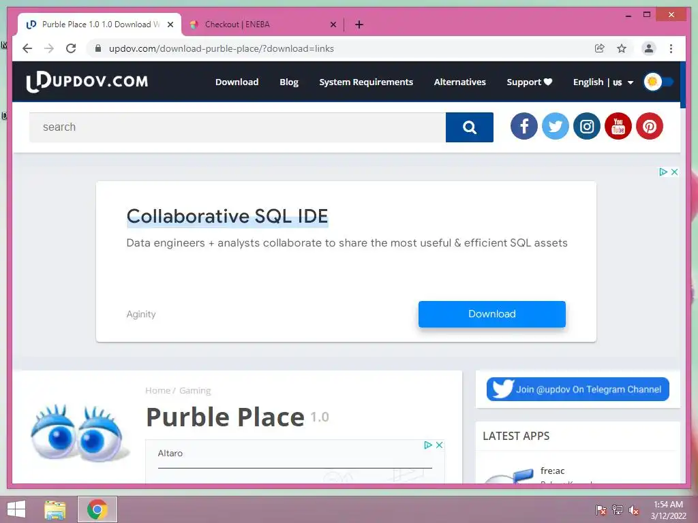This screenshot has width=698, height=523.
Task: Click the page vertical scrollbar thumb
Action: (683, 84)
